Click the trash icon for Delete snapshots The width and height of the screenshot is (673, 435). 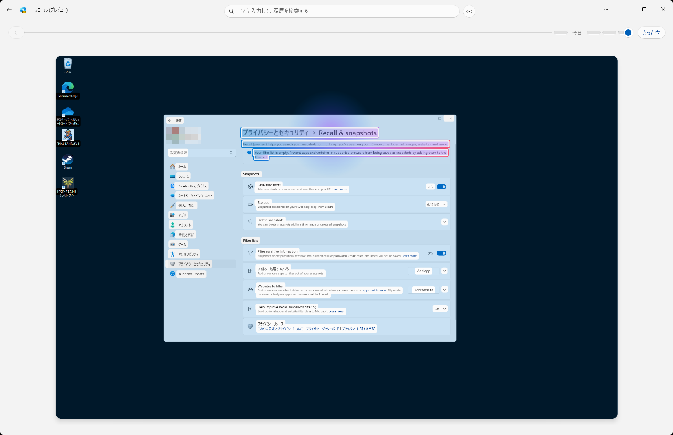point(250,222)
